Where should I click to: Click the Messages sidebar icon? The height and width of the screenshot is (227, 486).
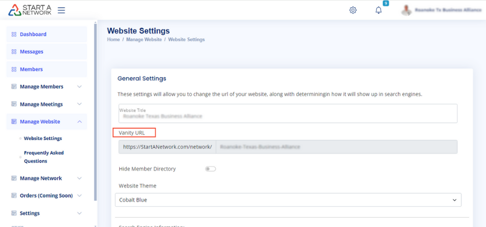pyautogui.click(x=14, y=52)
